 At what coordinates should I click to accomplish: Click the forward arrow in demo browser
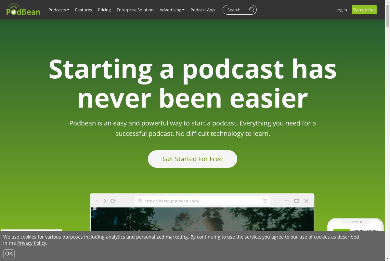coord(105,201)
